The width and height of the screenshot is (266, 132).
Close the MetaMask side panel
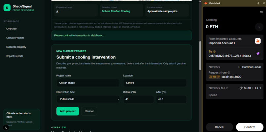click(x=264, y=3)
